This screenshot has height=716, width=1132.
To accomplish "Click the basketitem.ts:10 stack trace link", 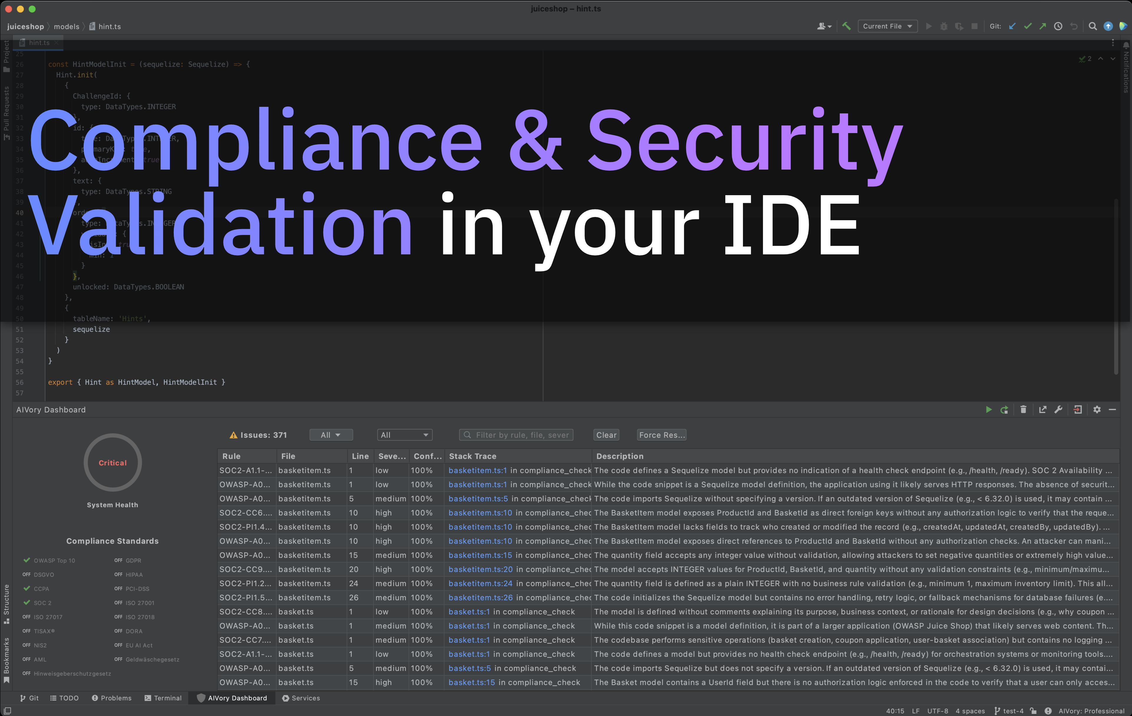I will pos(480,513).
